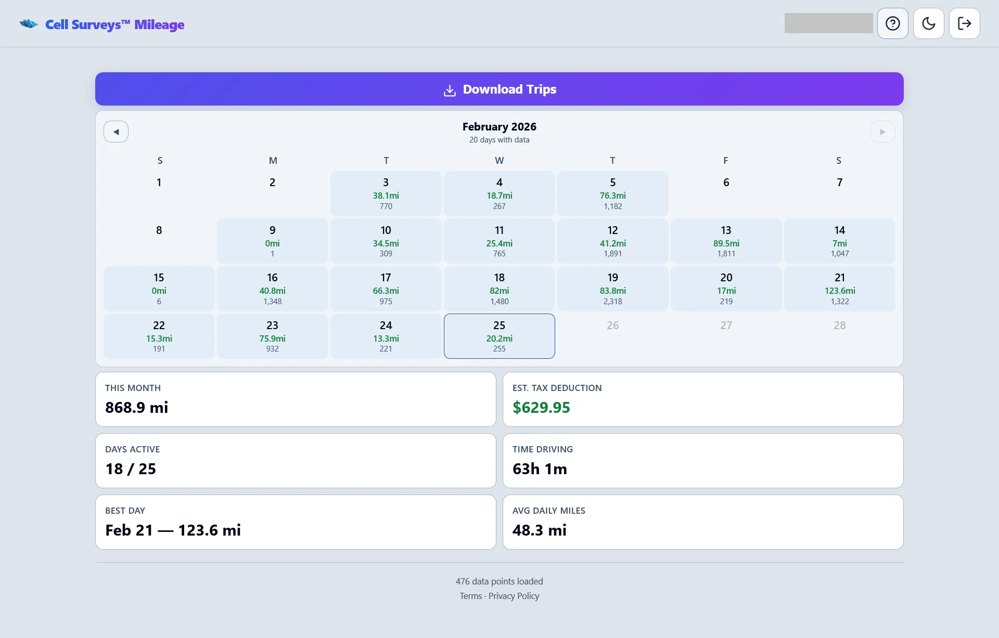
Task: Log out with the exit arrow icon
Action: [965, 23]
